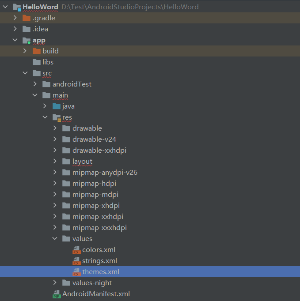Click the AndroidManifest.xml MF icon

tap(57, 294)
